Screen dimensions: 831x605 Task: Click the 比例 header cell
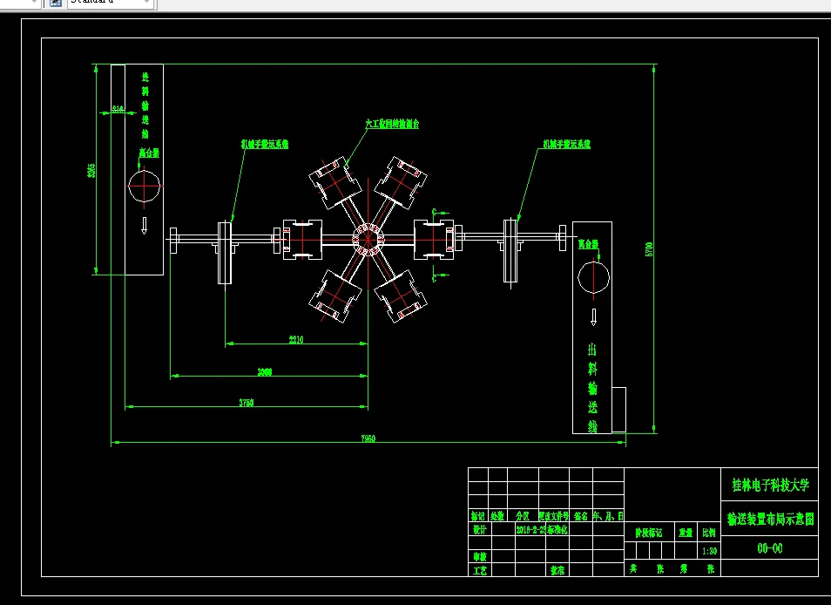click(x=709, y=533)
